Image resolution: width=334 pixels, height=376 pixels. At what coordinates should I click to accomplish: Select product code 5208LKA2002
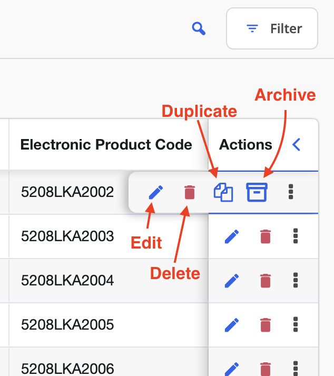(x=67, y=192)
